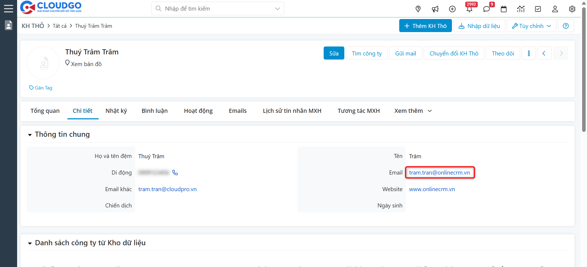This screenshot has width=587, height=267.
Task: Collapse the Danh sách công ty section
Action: (x=30, y=243)
